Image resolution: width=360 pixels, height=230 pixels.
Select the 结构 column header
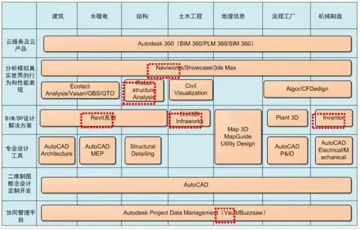[x=142, y=16]
